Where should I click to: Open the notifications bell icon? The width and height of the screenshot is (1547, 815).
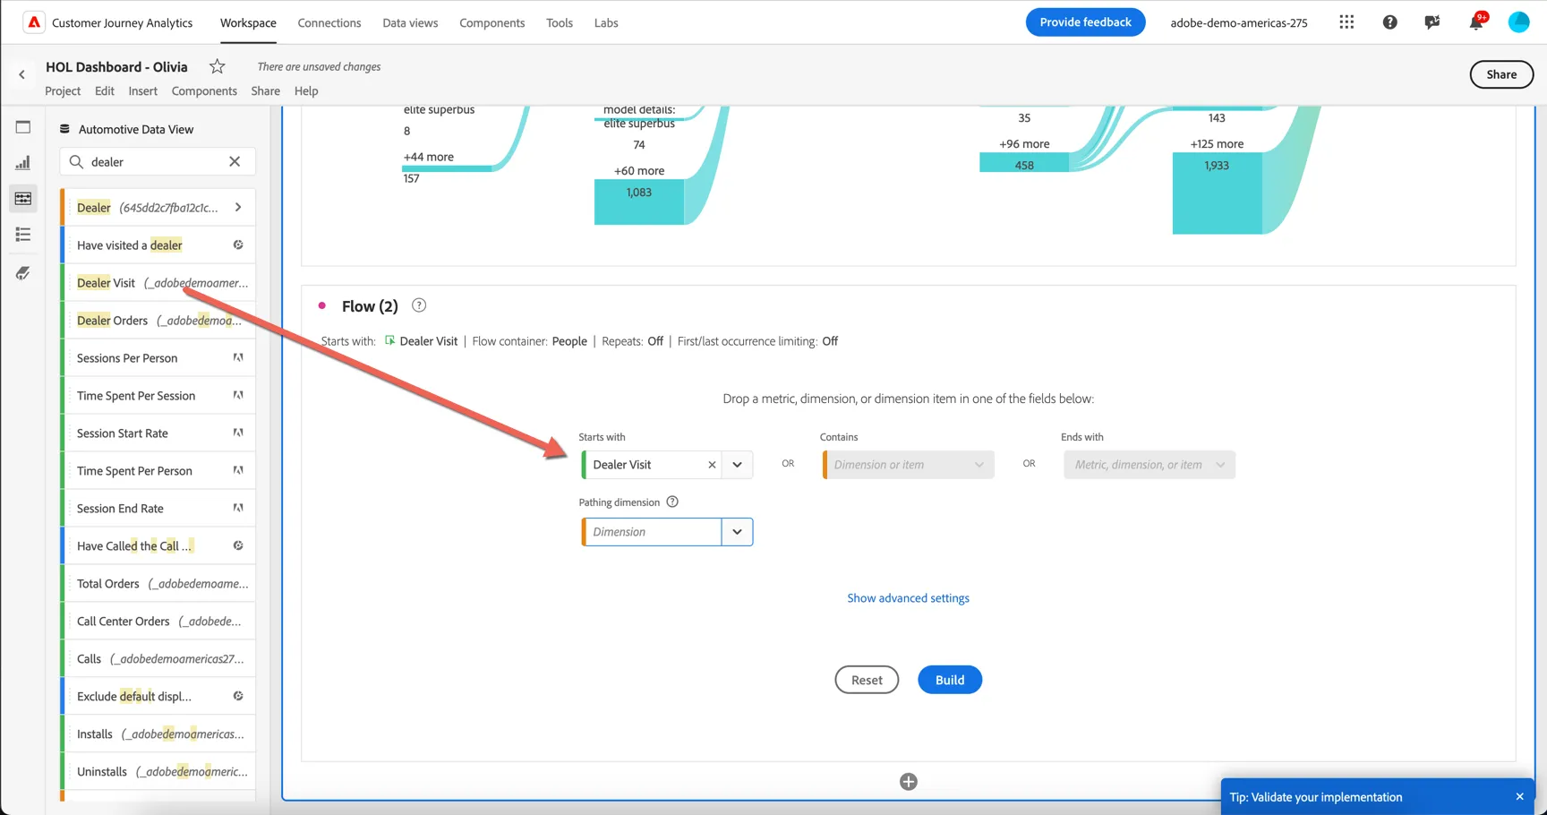pos(1475,22)
